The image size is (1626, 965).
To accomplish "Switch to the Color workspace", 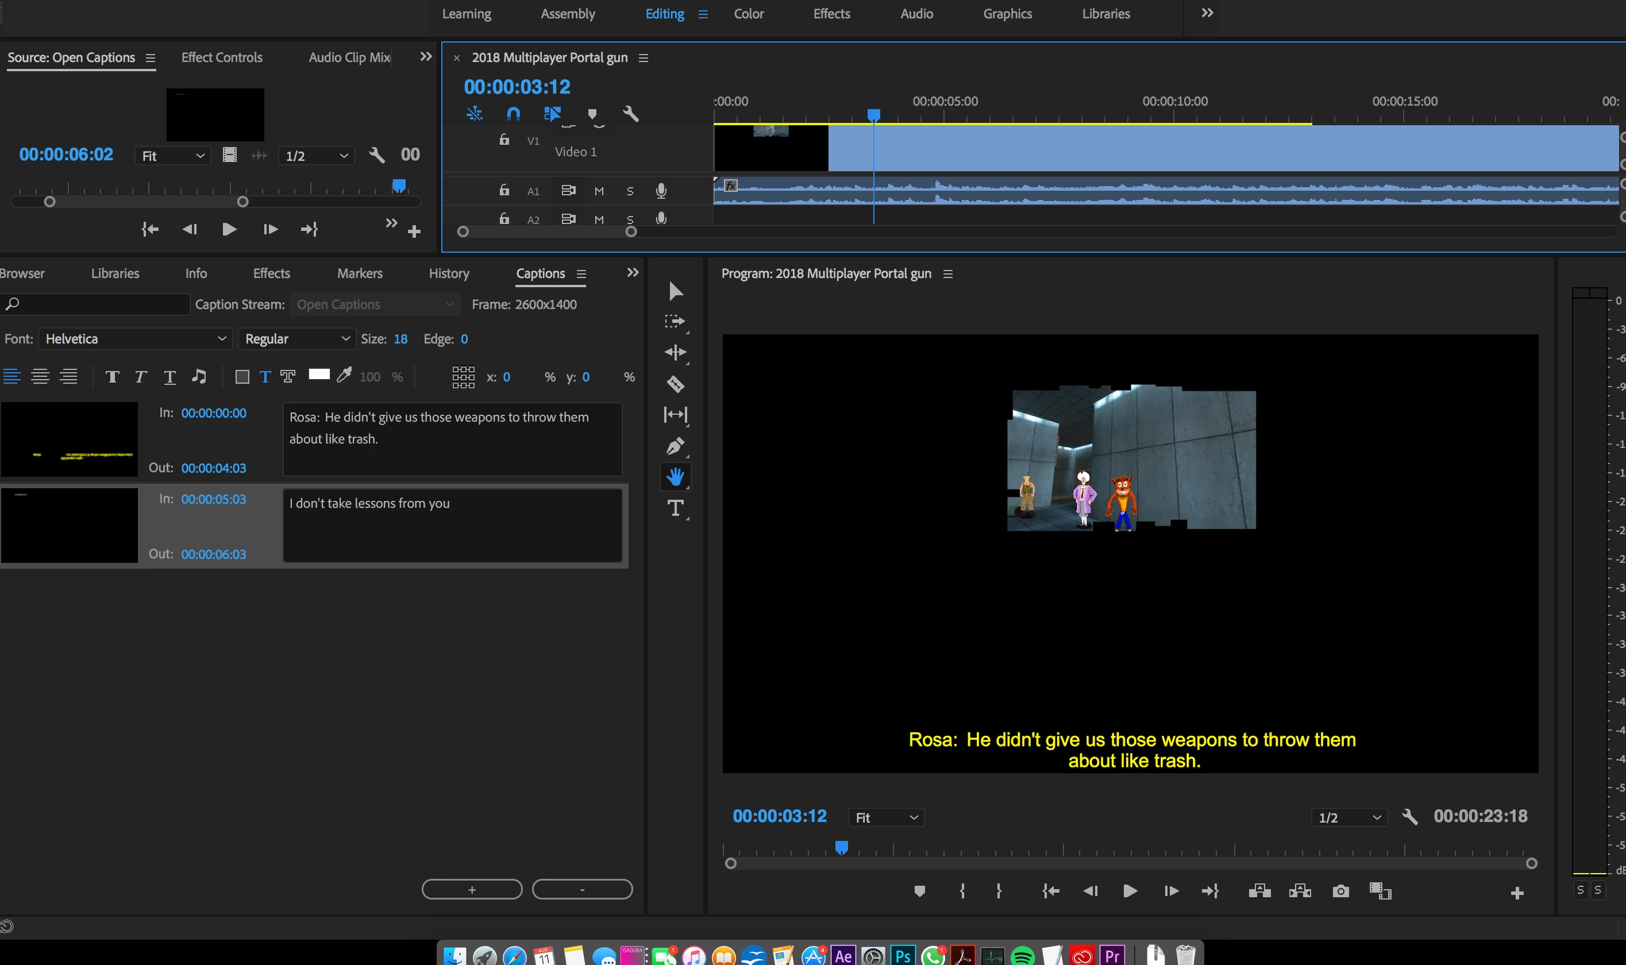I will click(x=749, y=14).
